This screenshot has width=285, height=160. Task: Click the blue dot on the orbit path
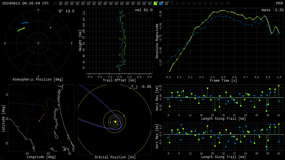(x=121, y=126)
